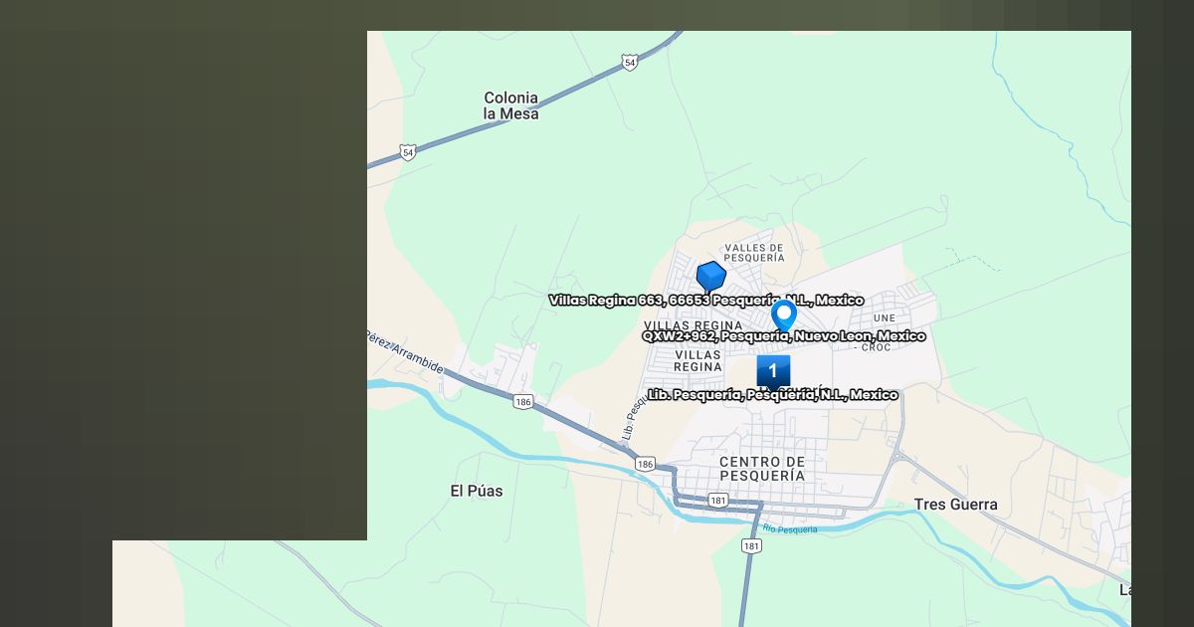Image resolution: width=1194 pixels, height=627 pixels.
Task: Click the vertical Lib. Pes road name label
Action: (629, 419)
